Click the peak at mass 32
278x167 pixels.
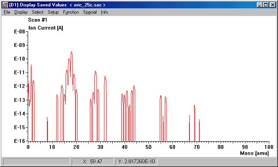tap(105, 77)
